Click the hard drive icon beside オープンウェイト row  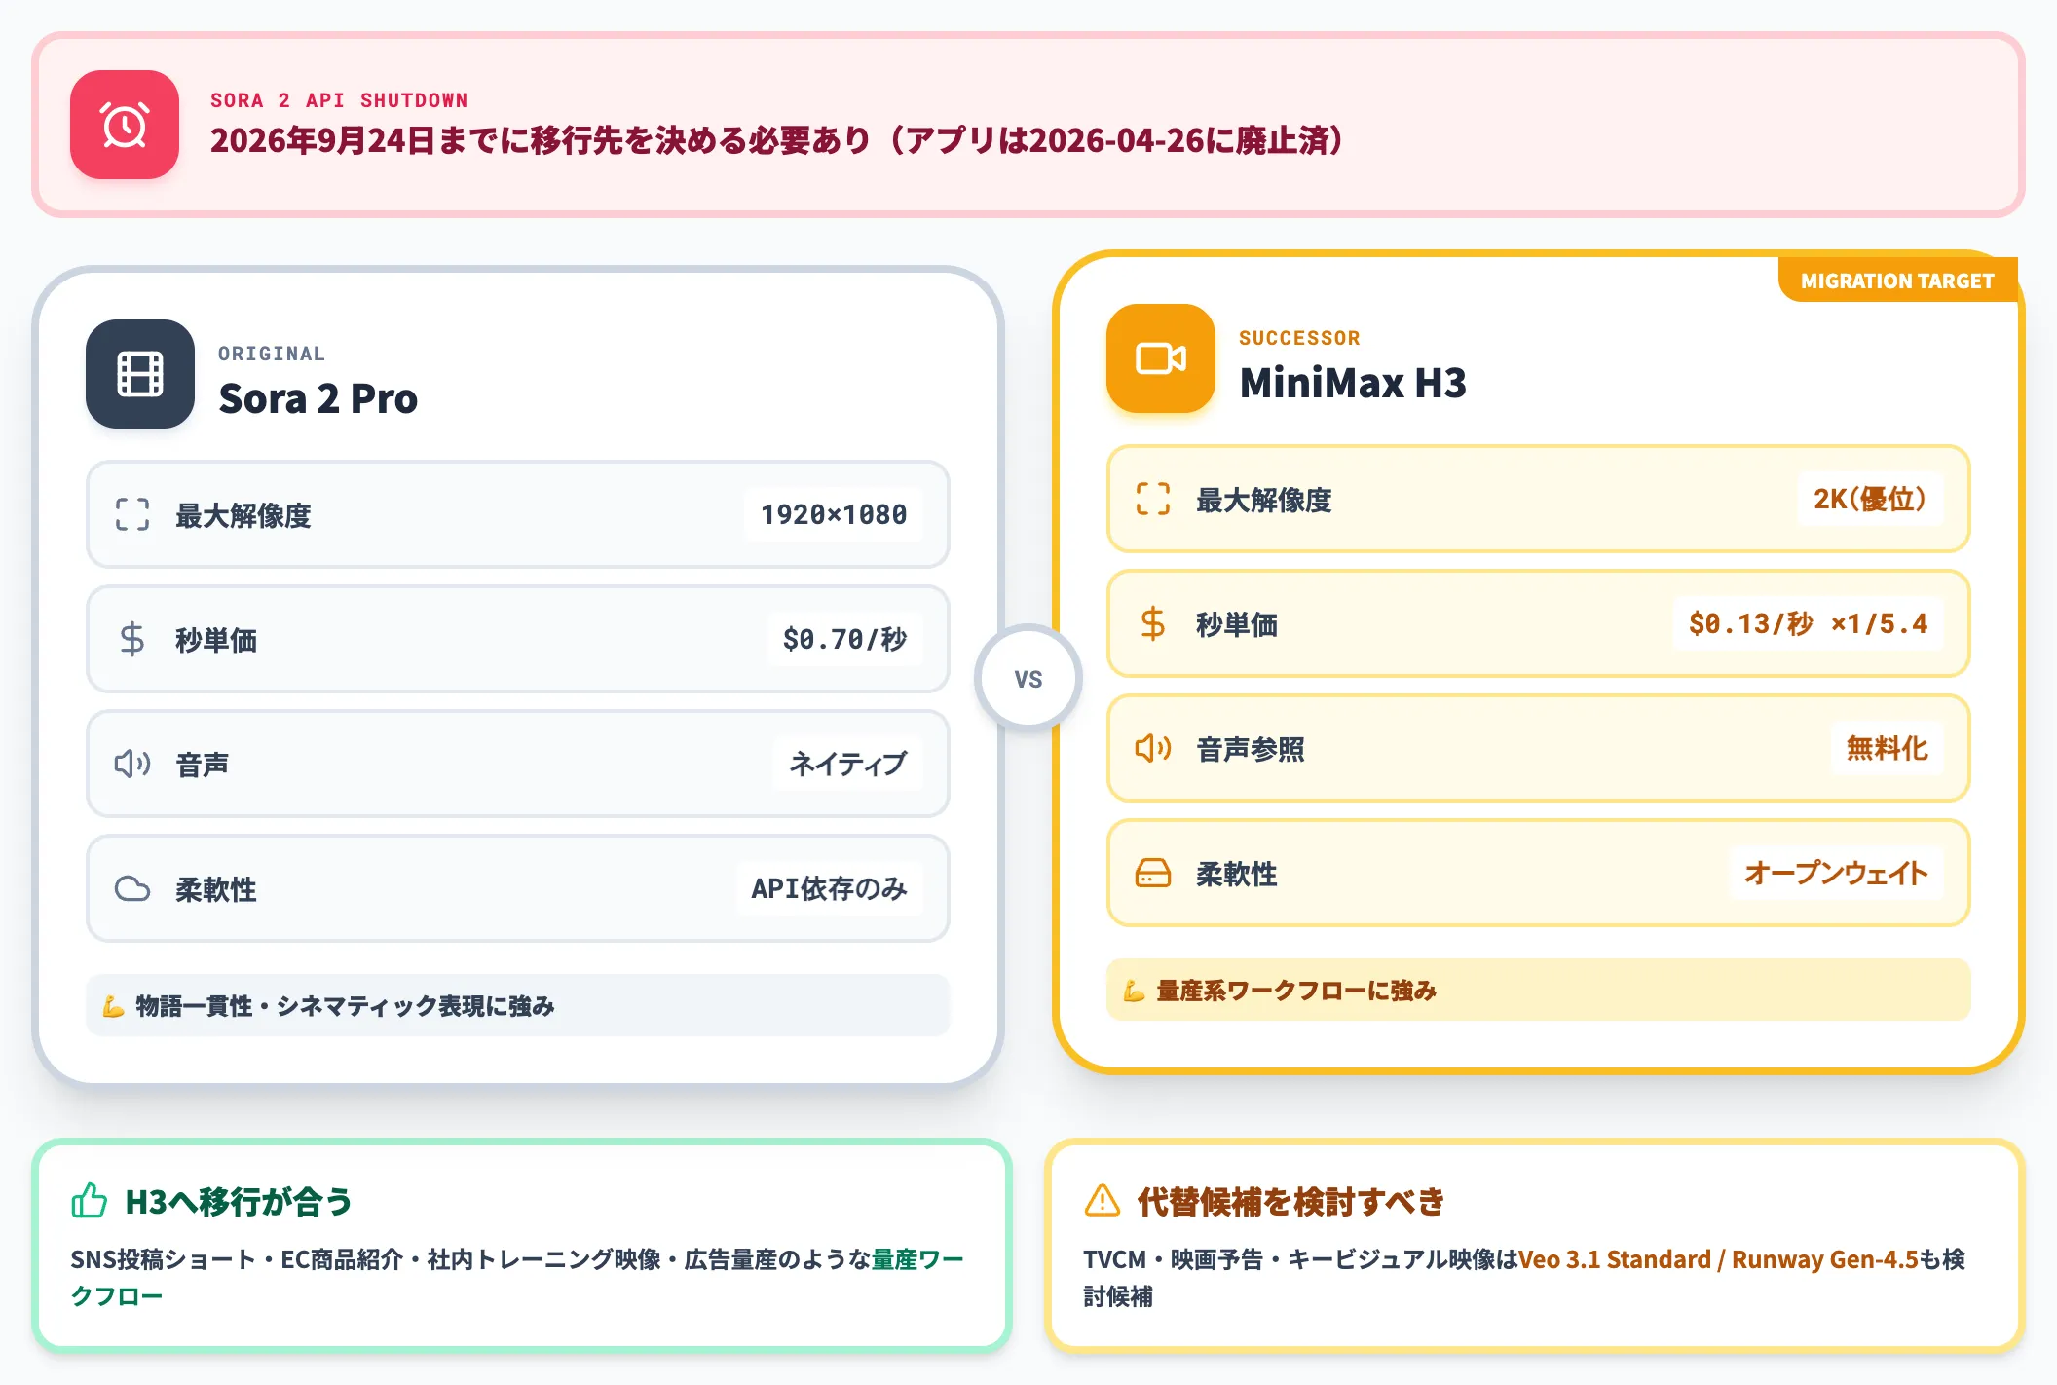coord(1153,873)
